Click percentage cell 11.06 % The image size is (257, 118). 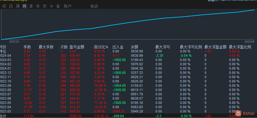(x=100, y=90)
